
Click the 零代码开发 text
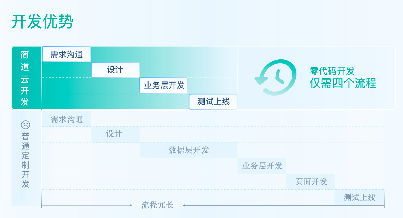click(332, 71)
